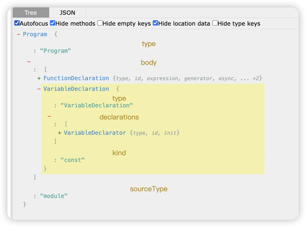The image size is (306, 227).
Task: Collapse the Program root node
Action: (x=18, y=34)
